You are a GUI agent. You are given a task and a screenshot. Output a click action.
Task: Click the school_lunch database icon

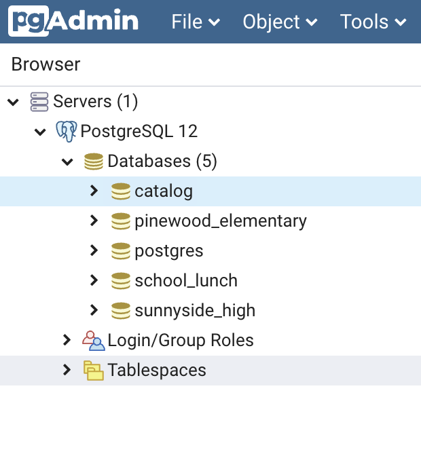click(121, 281)
